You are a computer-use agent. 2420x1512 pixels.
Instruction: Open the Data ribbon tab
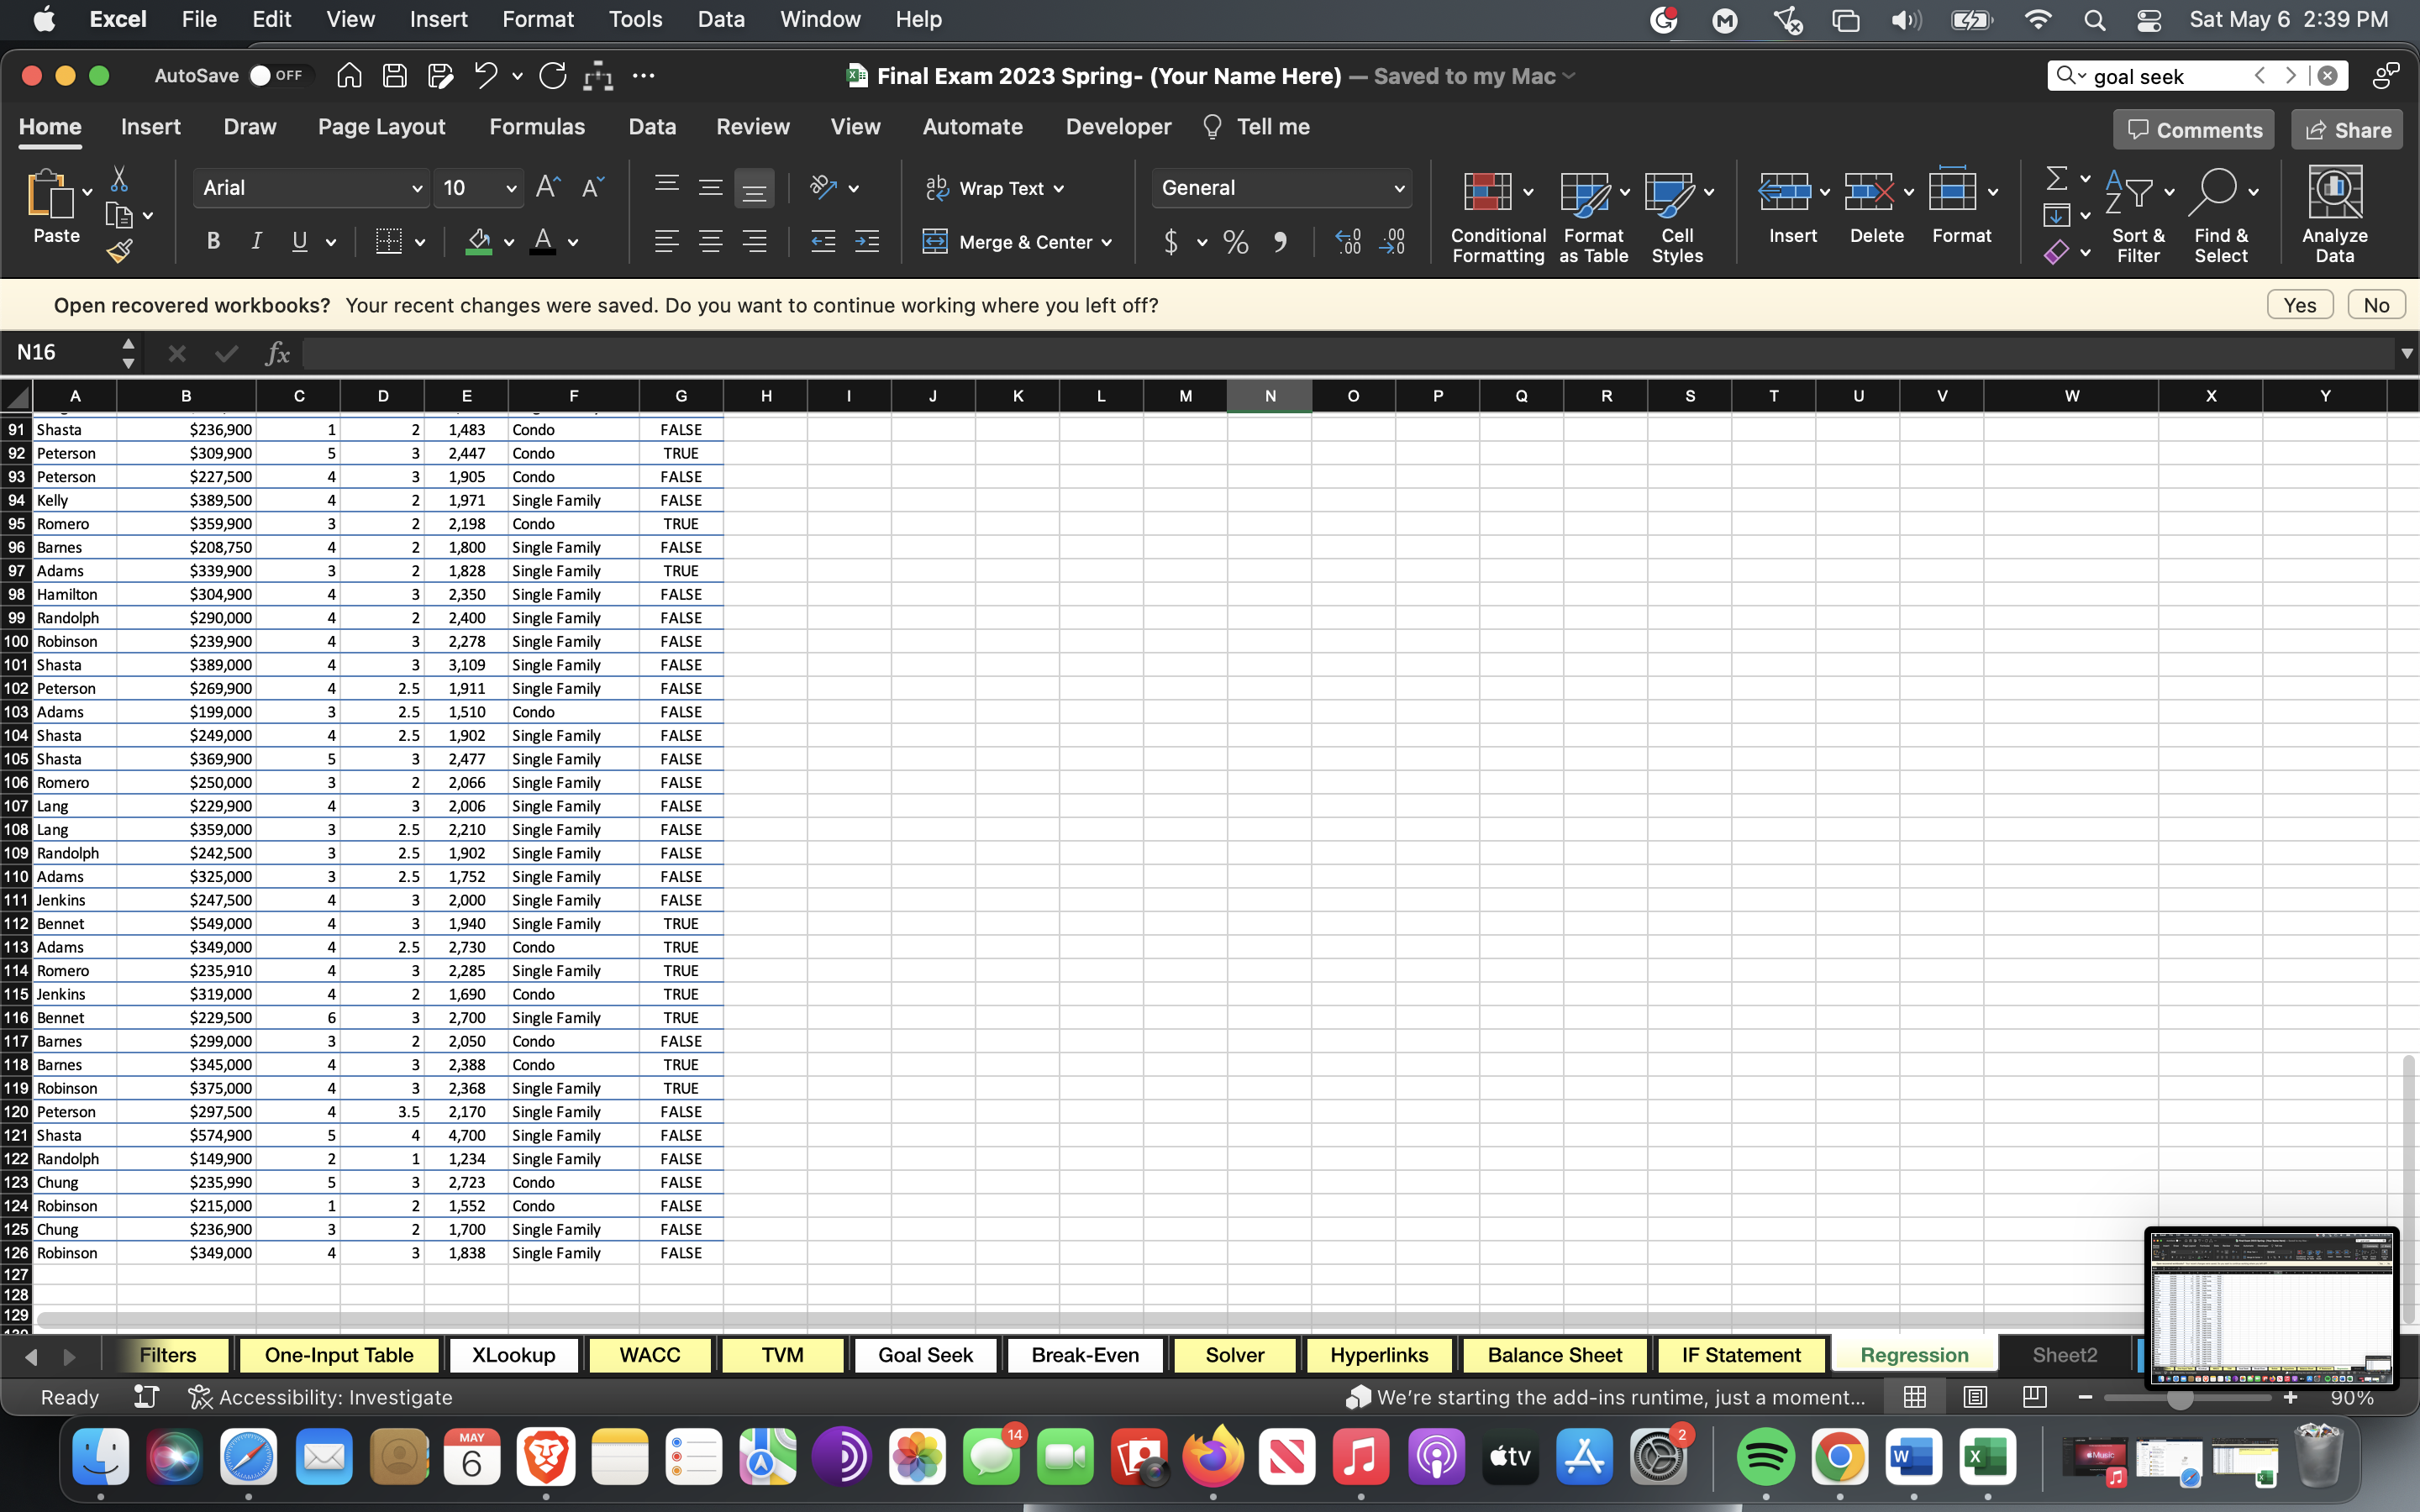[652, 127]
